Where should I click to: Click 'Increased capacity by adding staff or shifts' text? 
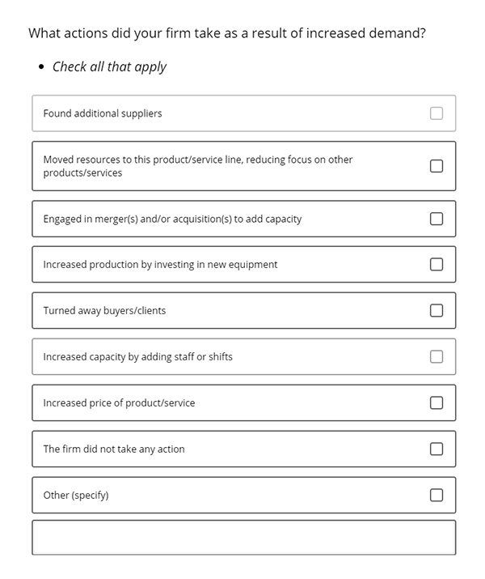coord(137,356)
